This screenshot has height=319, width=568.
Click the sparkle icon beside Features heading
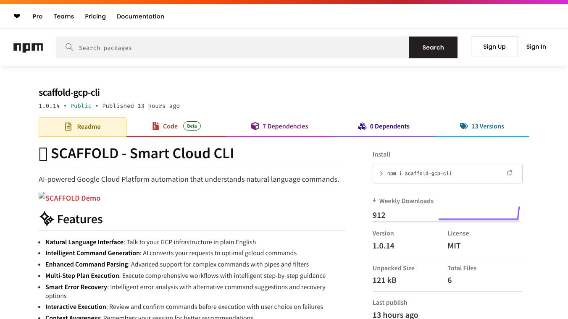pos(47,219)
